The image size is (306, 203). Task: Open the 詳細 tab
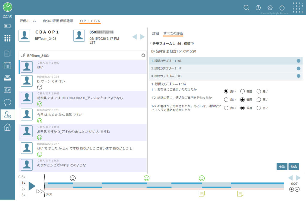coord(155,33)
